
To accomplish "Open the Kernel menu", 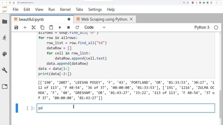I will (x=65, y=9).
